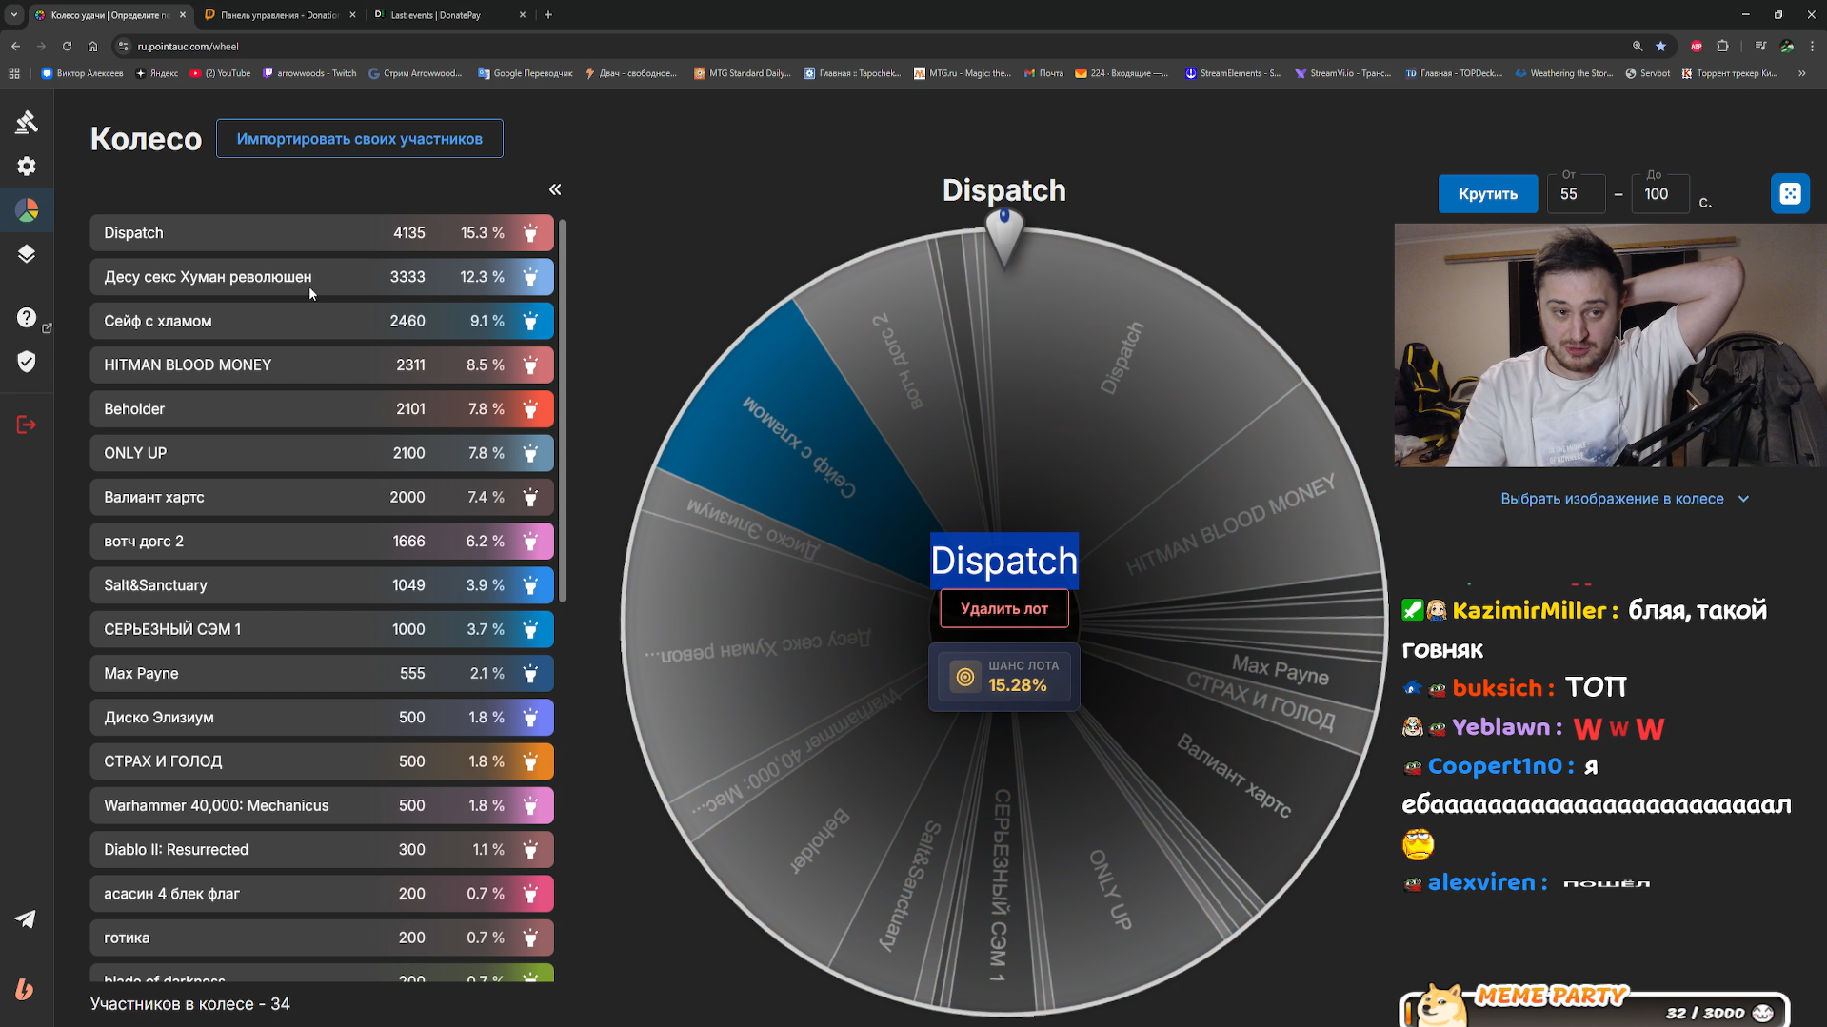1827x1027 pixels.
Task: Click crown icon on Сейф с хламом row
Action: 530,322
